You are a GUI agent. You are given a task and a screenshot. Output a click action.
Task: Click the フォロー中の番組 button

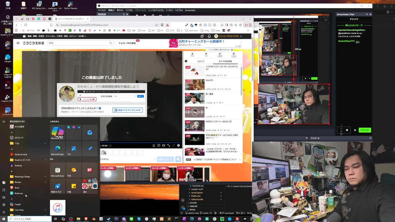click(x=127, y=43)
